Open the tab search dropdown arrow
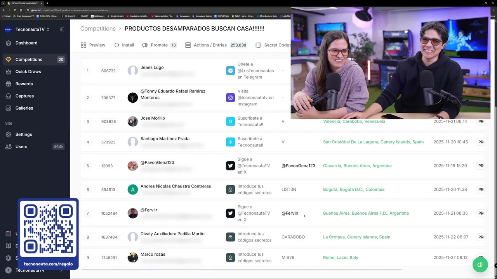Screen dimensions: 497x279 tap(3, 3)
